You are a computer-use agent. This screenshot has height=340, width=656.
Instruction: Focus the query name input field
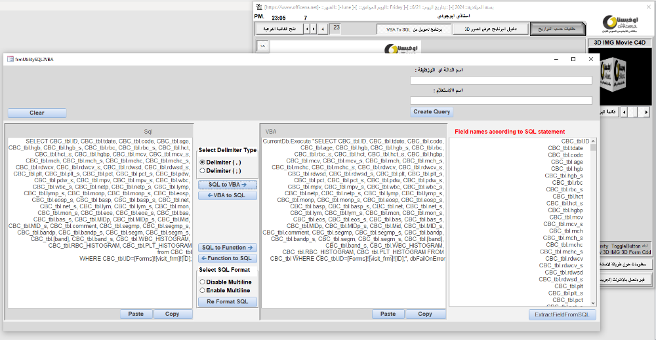(x=501, y=101)
